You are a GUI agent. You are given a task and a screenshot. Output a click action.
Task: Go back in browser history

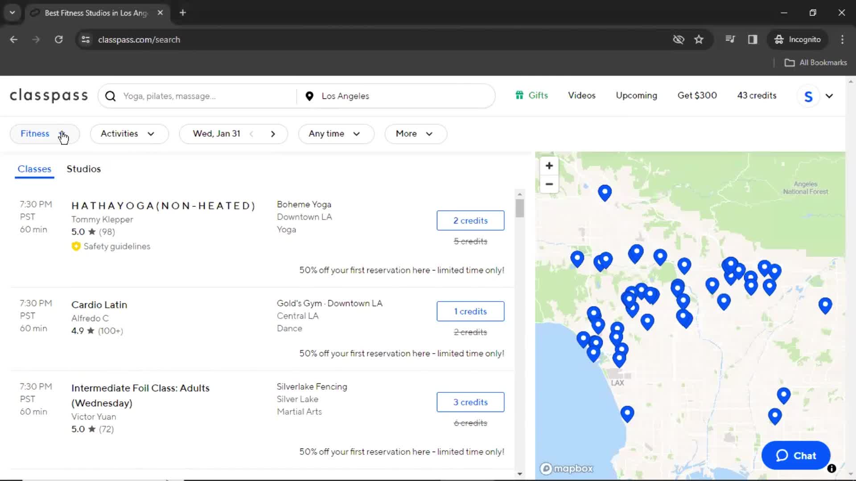click(x=14, y=40)
